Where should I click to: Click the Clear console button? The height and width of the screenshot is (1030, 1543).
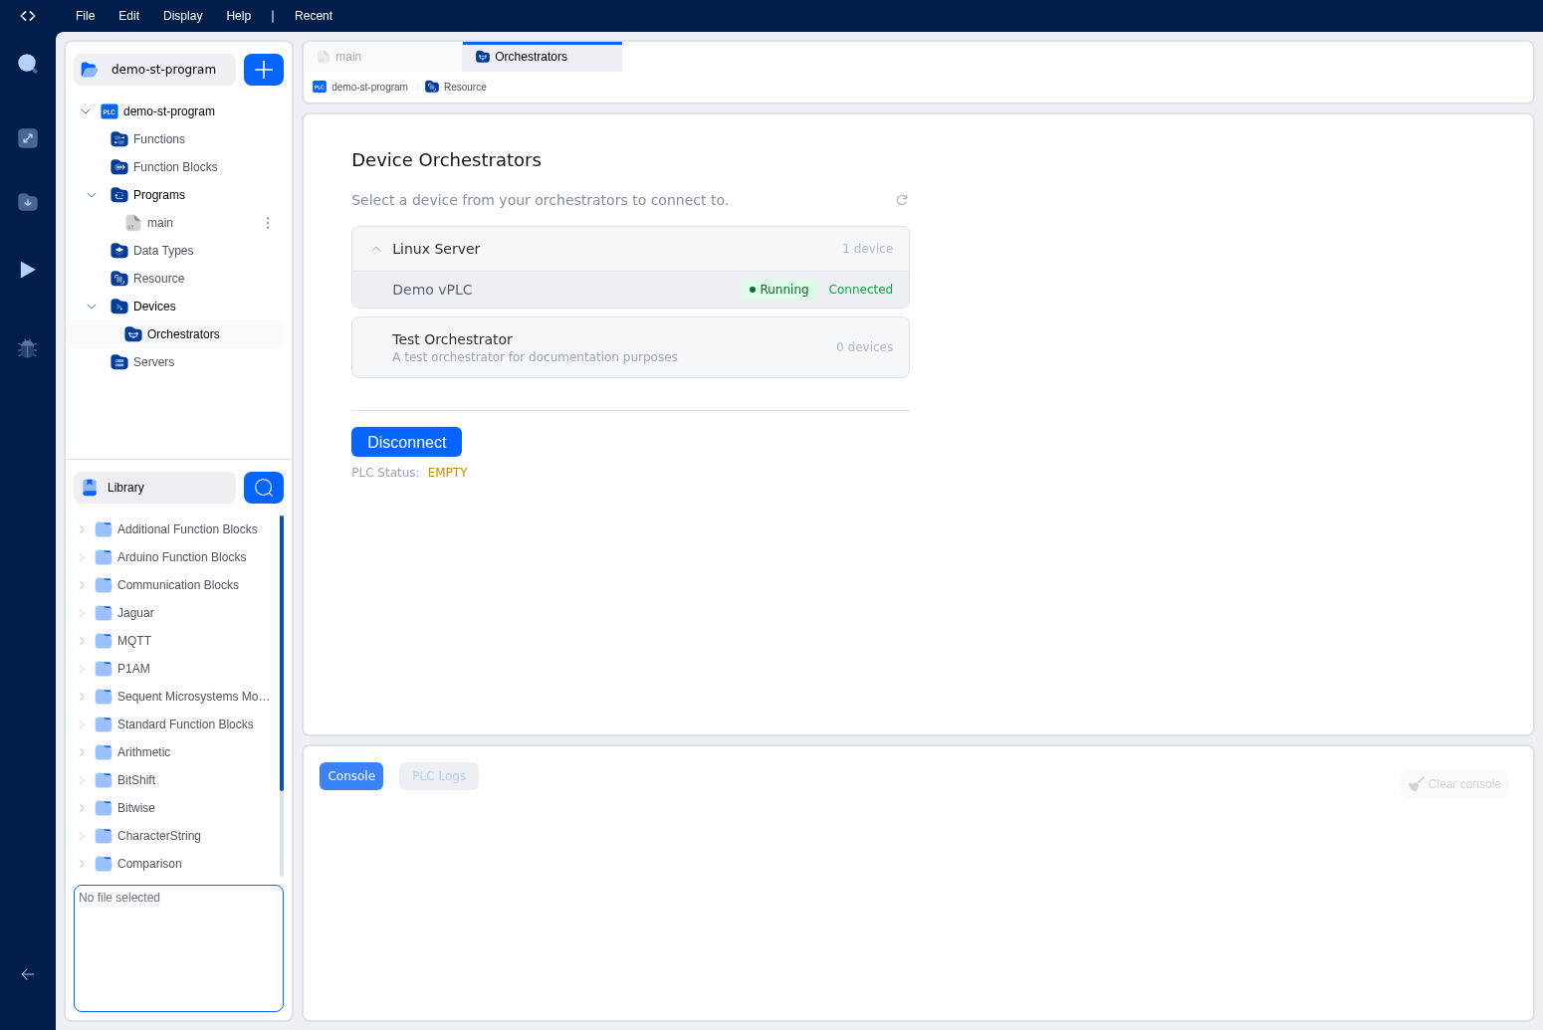pyautogui.click(x=1454, y=784)
